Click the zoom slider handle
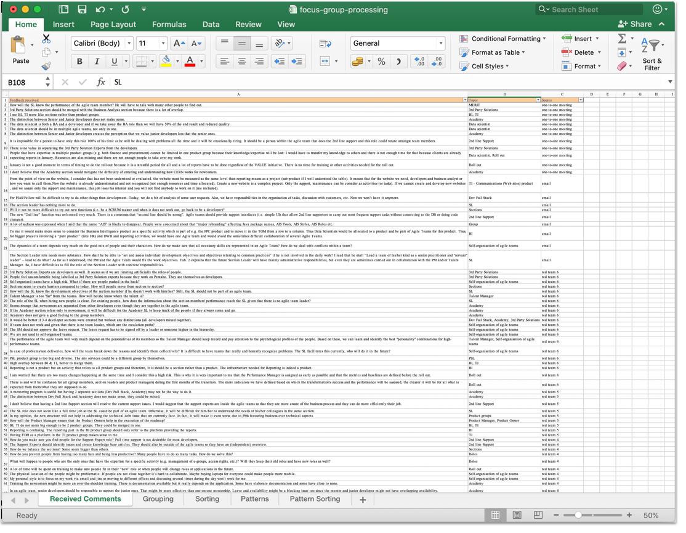 pyautogui.click(x=578, y=515)
